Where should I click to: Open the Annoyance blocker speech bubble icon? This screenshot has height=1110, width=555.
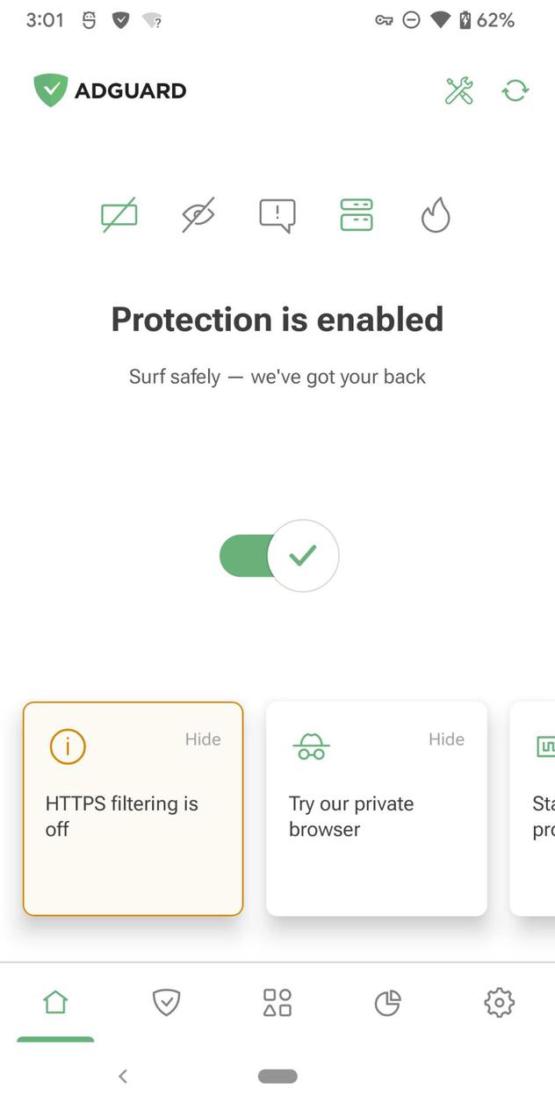coord(277,213)
